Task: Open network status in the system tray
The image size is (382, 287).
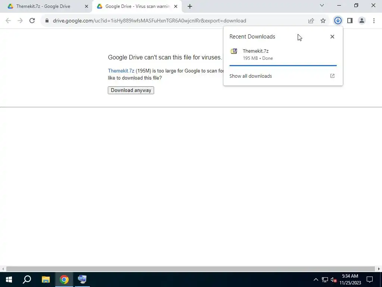Action: 325,280
